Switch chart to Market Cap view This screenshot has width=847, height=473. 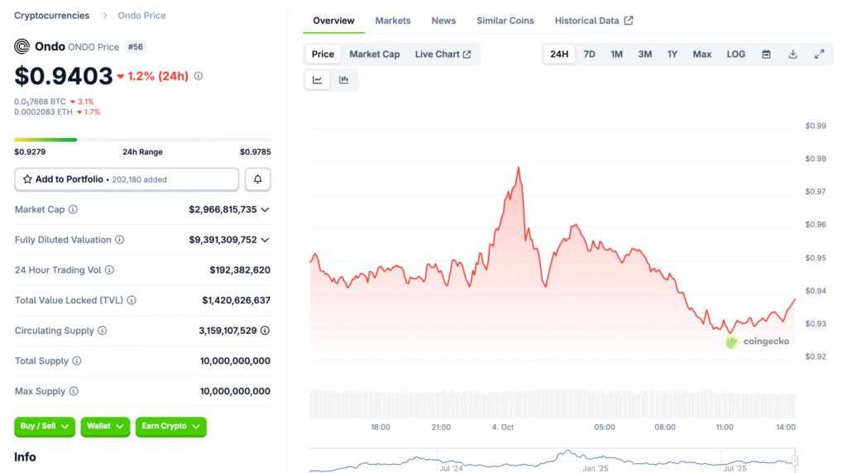(x=374, y=55)
